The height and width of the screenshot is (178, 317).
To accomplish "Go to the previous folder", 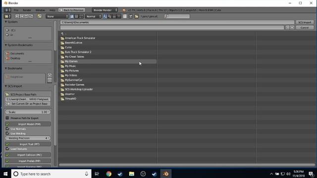I will click(x=17, y=16).
